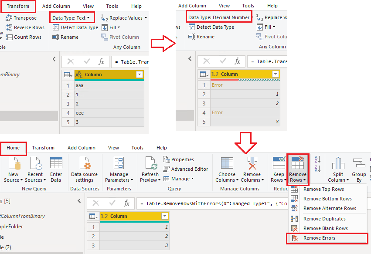Click the 'aaa' cell in text column
Screen dimensions: 371x254
pos(109,86)
